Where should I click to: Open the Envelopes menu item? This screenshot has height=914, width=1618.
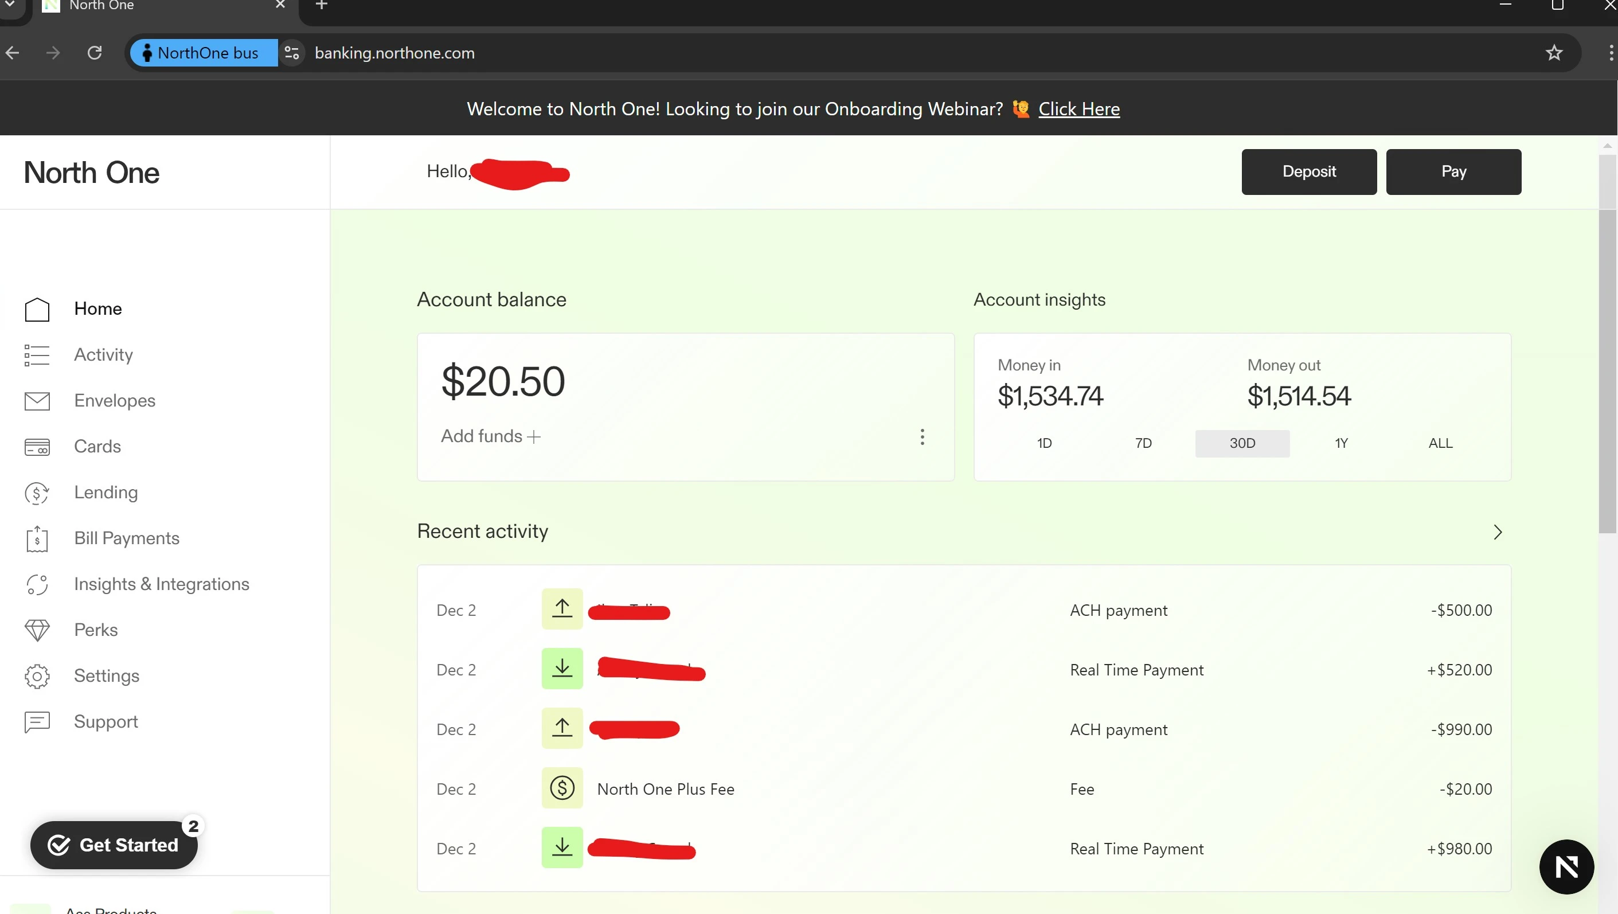click(115, 401)
